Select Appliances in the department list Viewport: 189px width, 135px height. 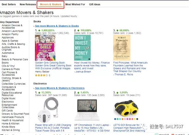8,37
